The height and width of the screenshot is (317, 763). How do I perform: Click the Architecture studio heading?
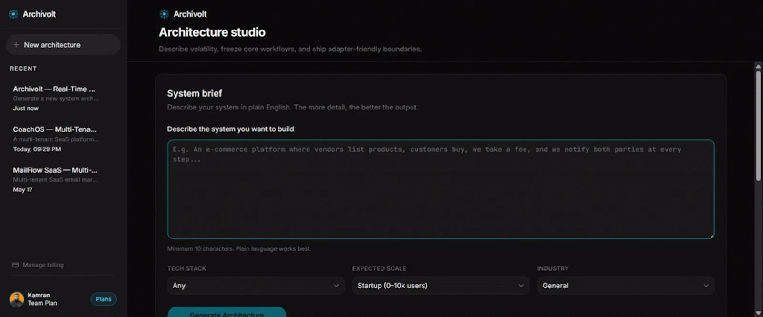pos(212,32)
